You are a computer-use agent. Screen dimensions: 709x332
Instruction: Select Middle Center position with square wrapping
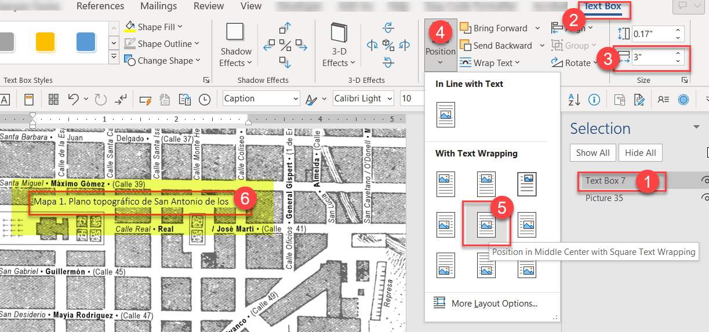coord(486,225)
